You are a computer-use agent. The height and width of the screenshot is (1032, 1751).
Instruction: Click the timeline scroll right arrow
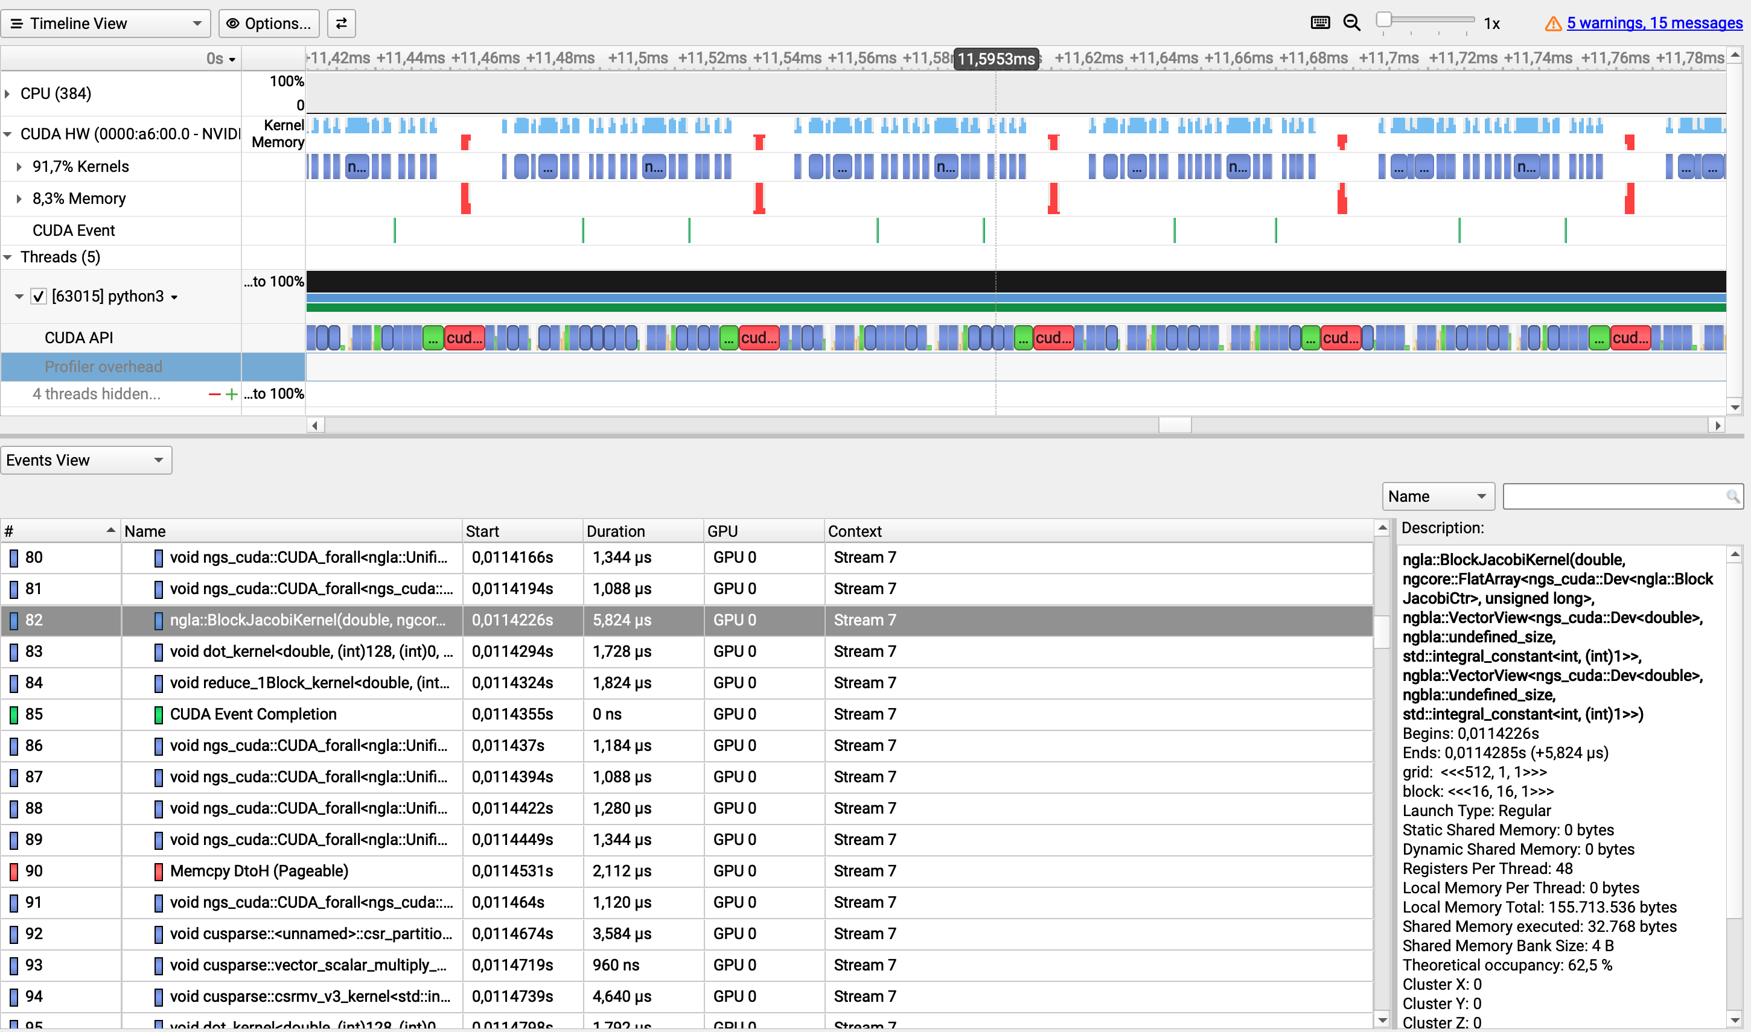tap(1718, 425)
